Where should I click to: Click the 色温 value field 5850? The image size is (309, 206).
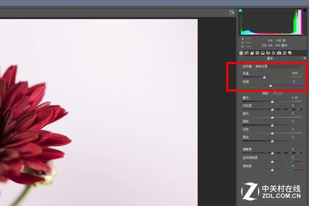point(295,73)
